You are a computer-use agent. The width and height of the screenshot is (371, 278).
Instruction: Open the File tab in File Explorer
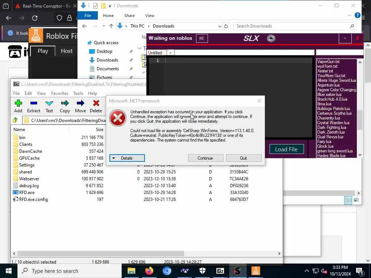pyautogui.click(x=88, y=16)
